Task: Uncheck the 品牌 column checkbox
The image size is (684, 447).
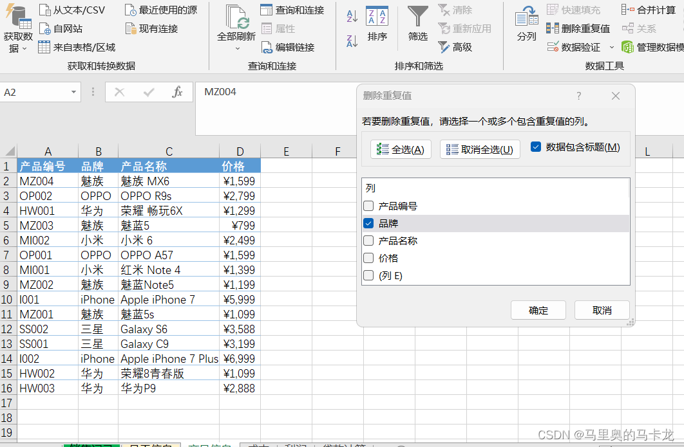Action: click(x=368, y=224)
